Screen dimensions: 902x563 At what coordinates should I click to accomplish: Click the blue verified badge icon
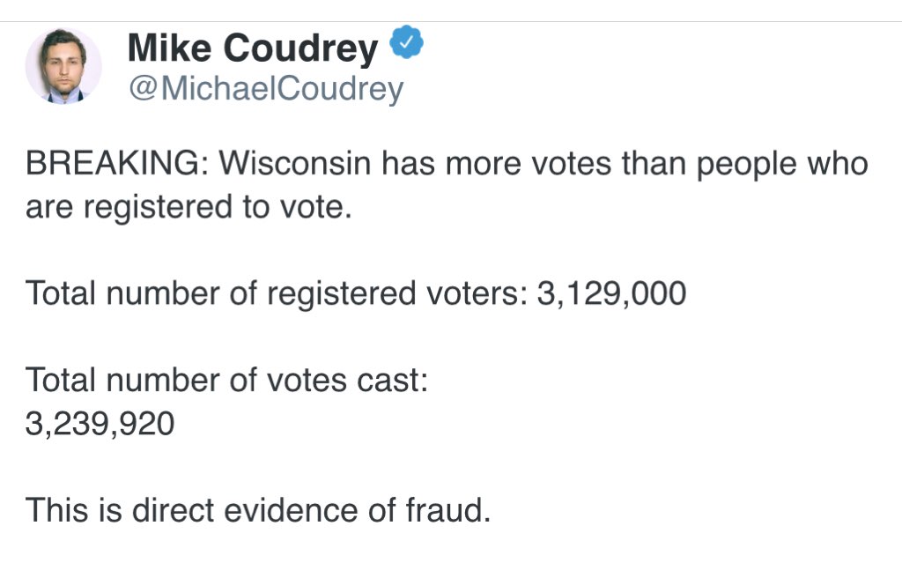point(406,43)
